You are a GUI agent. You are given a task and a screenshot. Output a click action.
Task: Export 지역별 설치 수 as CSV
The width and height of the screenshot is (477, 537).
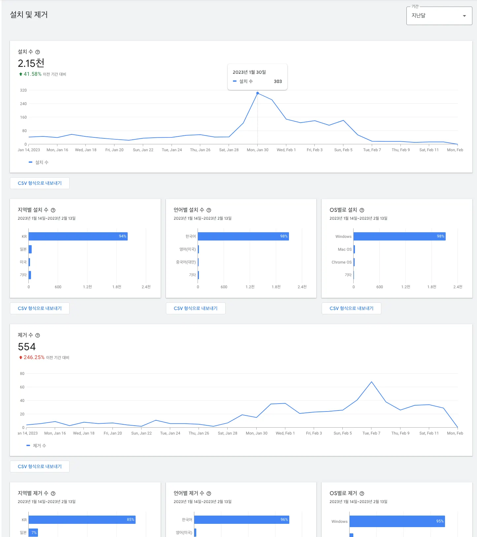click(x=40, y=308)
